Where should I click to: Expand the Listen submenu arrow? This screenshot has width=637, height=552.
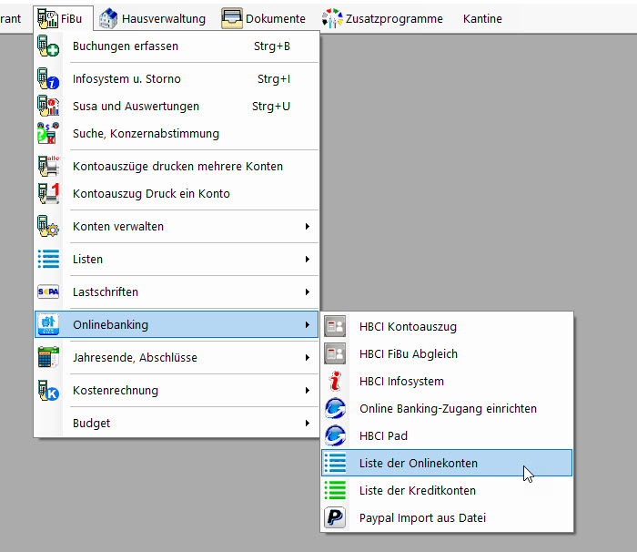[x=308, y=259]
